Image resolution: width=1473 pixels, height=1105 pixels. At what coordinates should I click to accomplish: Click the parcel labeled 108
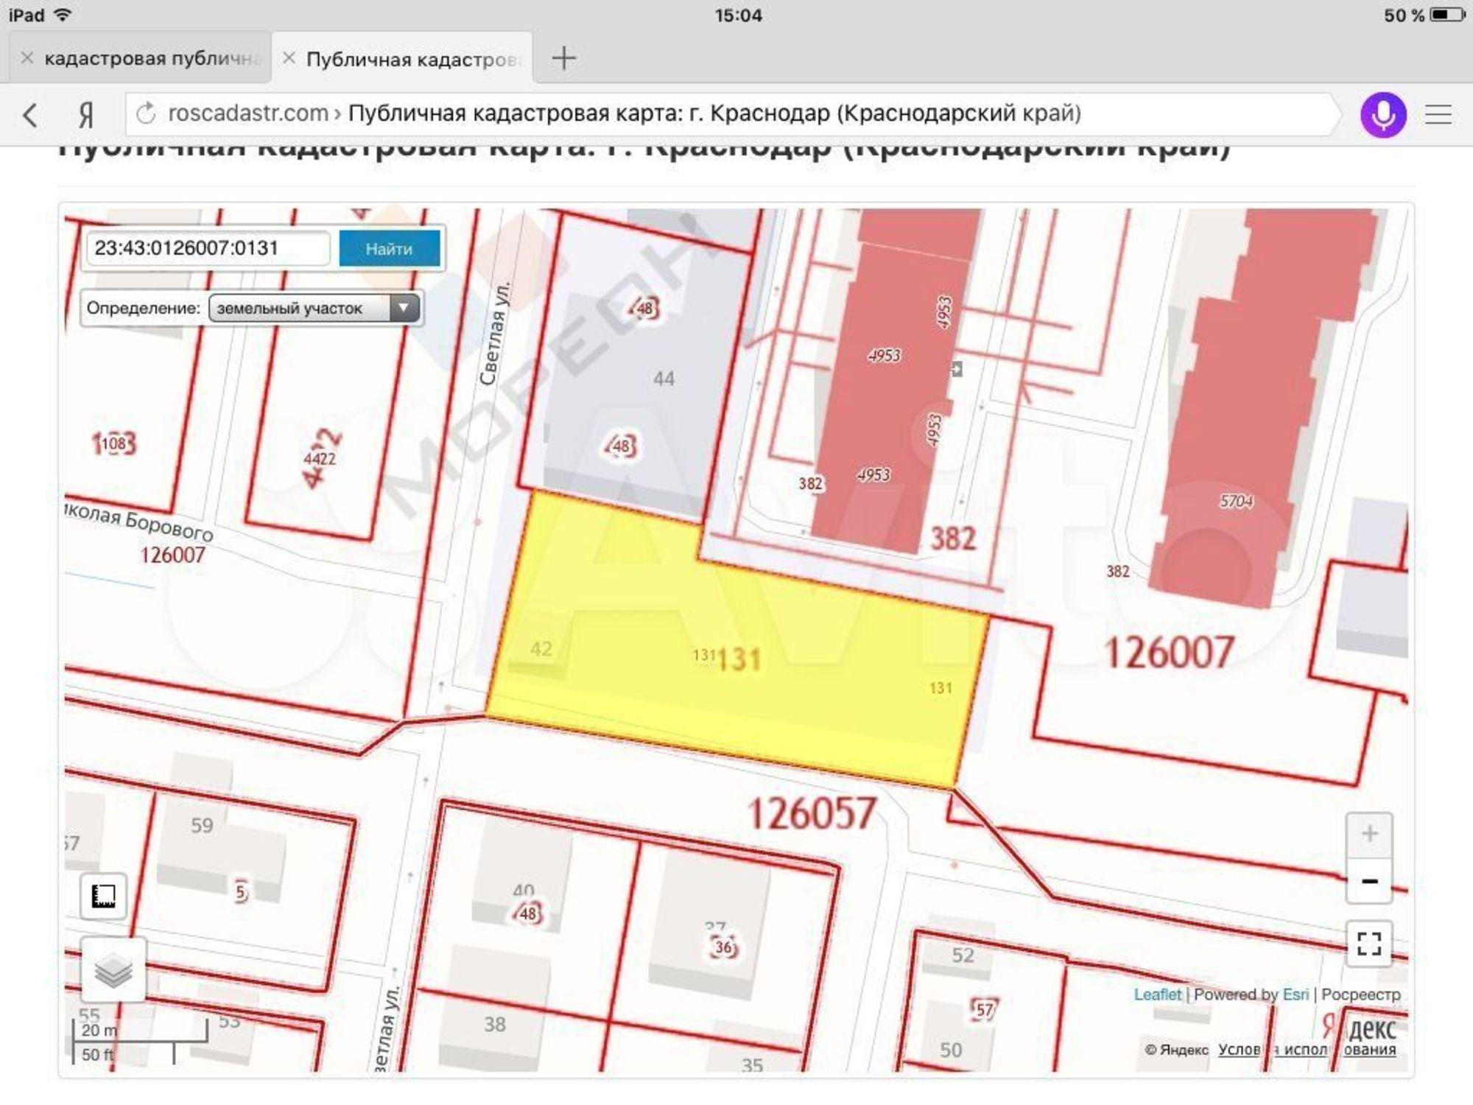click(x=113, y=443)
